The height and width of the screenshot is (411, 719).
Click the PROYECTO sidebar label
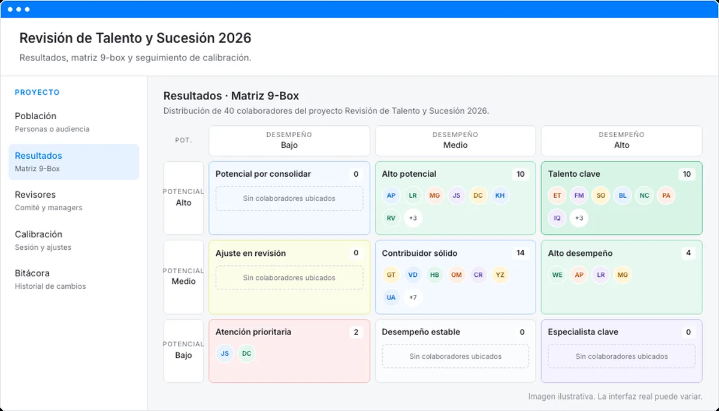(37, 92)
